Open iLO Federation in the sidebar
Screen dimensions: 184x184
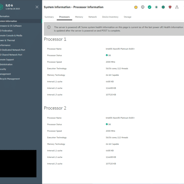(x=6, y=31)
